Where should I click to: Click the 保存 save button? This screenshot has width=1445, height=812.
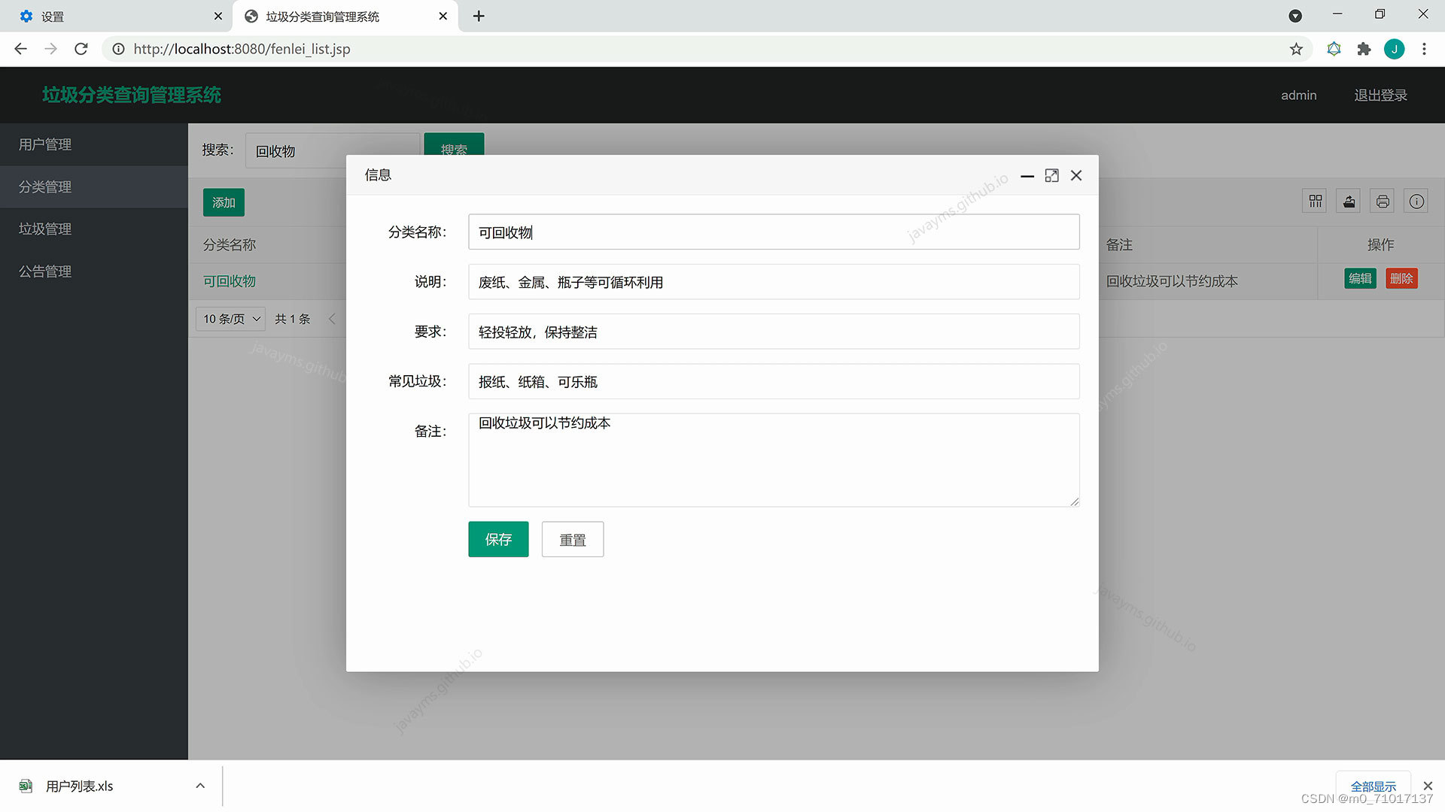click(498, 539)
